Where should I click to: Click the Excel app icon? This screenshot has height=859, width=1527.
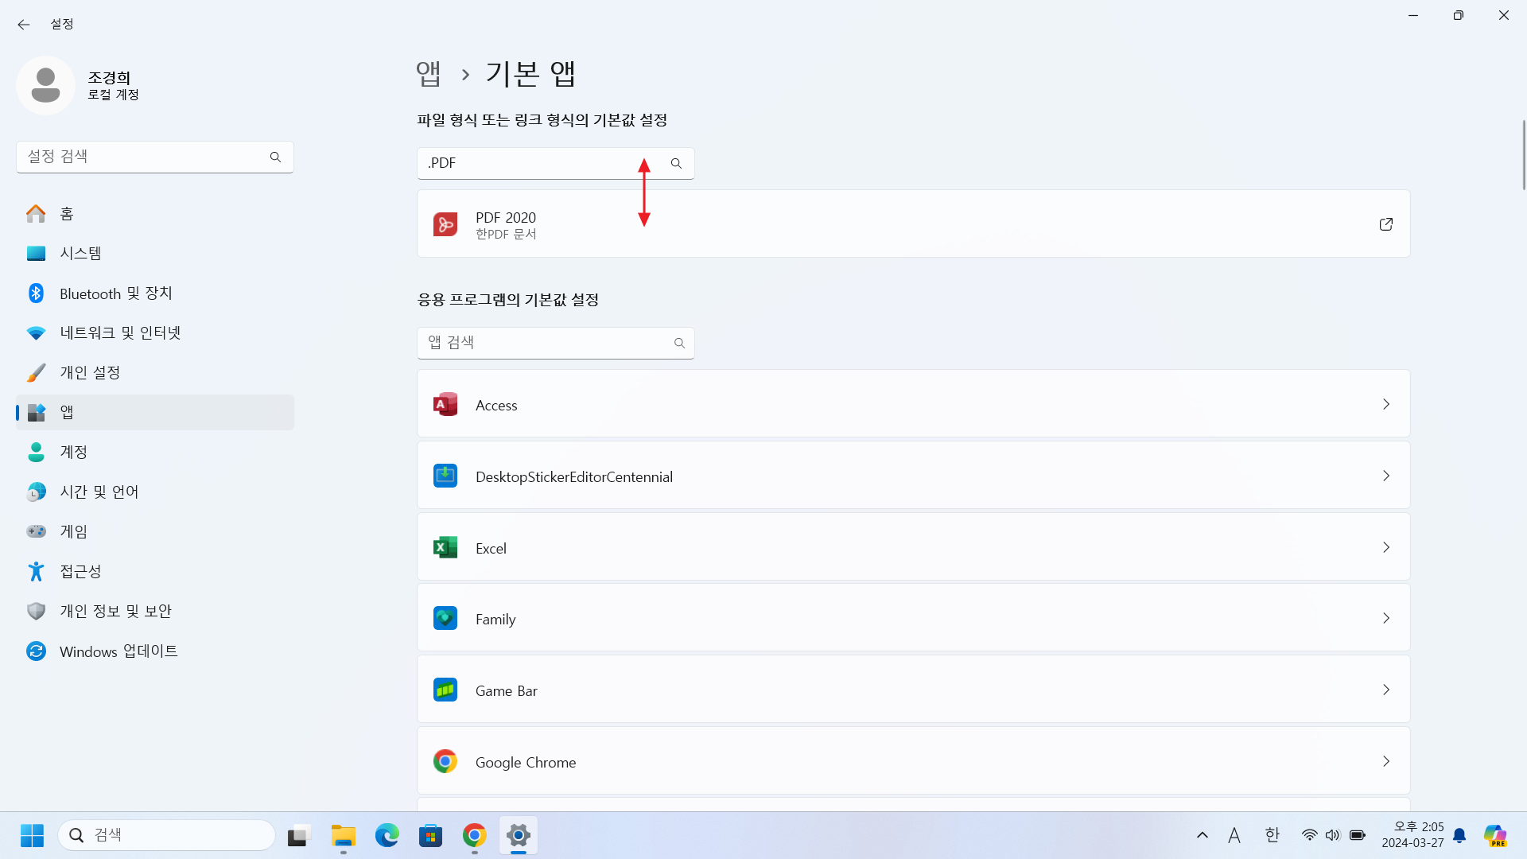(445, 547)
